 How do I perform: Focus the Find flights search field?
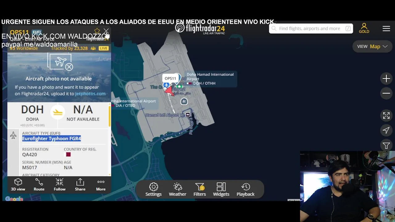pyautogui.click(x=311, y=28)
